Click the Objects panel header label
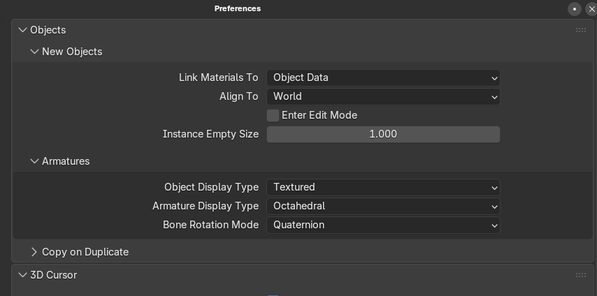Image resolution: width=597 pixels, height=296 pixels. click(x=48, y=30)
